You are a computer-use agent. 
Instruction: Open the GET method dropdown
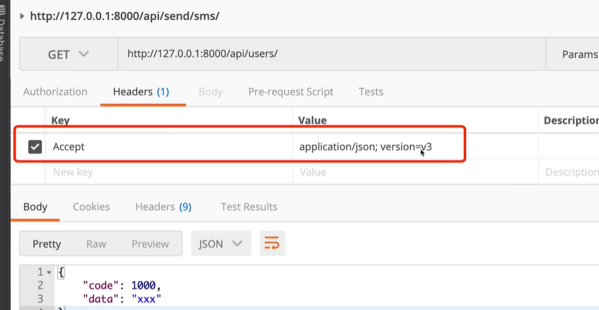(68, 54)
